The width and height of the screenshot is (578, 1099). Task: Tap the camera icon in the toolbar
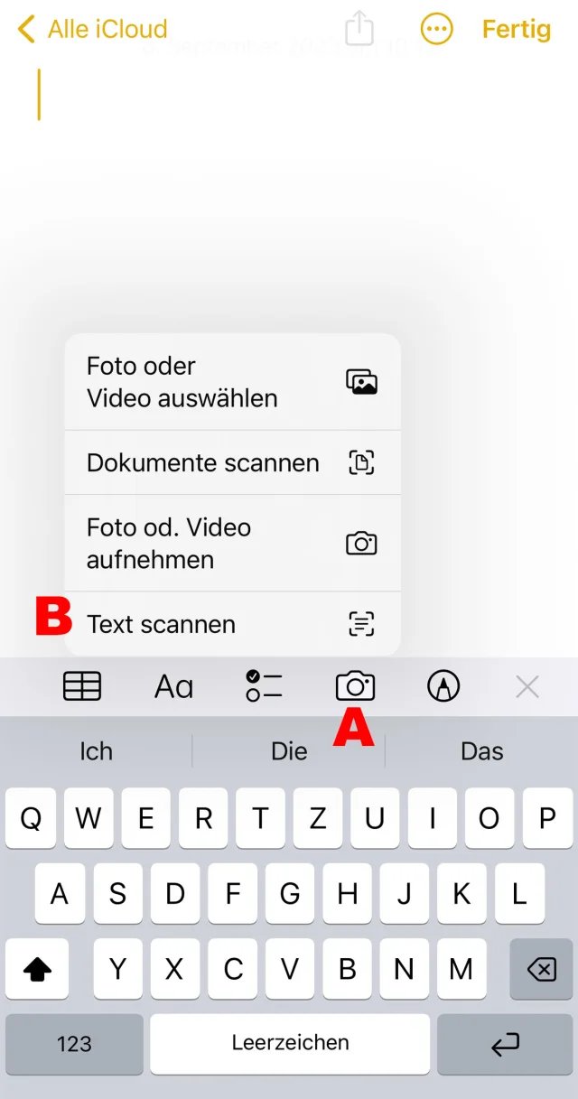(355, 687)
